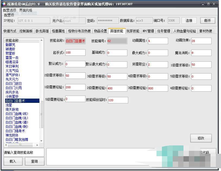Click the skill list scroll-up arrow
The width and height of the screenshot is (221, 171).
(42, 40)
